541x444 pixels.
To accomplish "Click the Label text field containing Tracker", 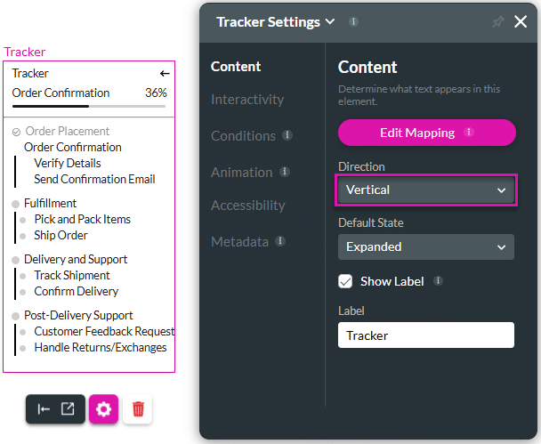I will coord(426,335).
